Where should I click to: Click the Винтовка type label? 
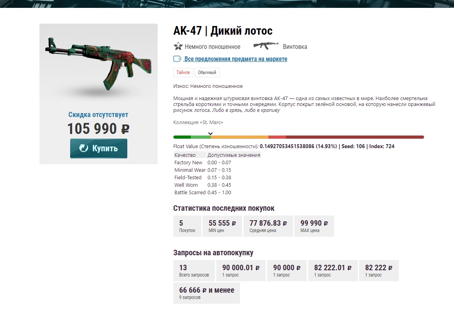[295, 46]
